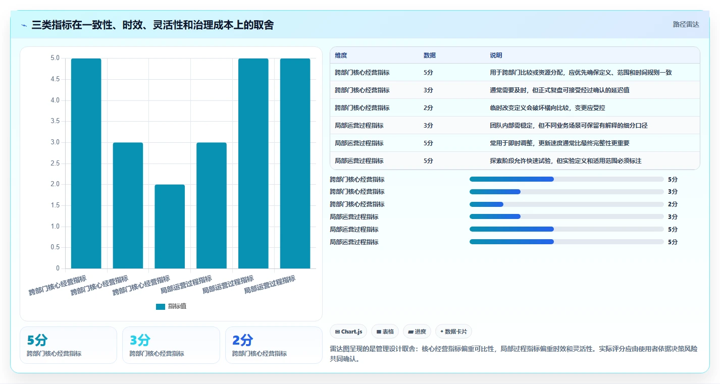Screen dimensions: 720x384
Task: Click the row about 团队内部需稳定
Action: [515, 126]
